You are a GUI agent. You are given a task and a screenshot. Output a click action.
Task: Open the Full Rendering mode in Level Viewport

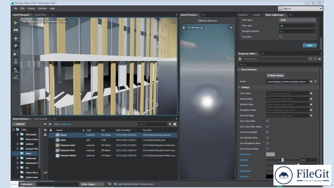[51, 21]
